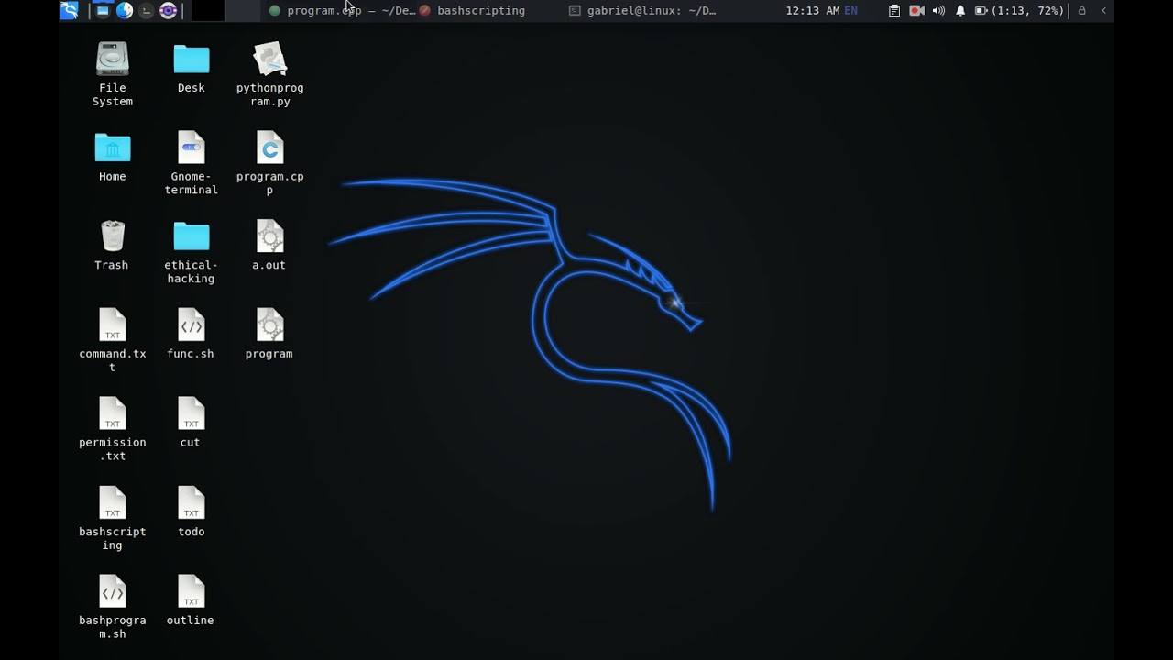Select the permission.txt file icon

[x=113, y=430]
